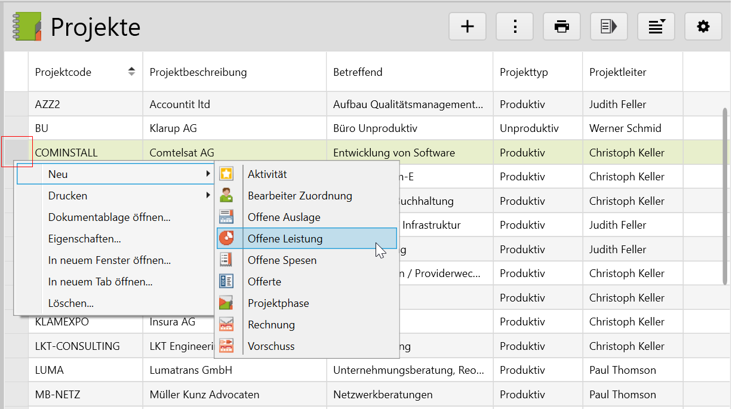Select Löschen... in the context menu
The width and height of the screenshot is (732, 409).
click(71, 303)
